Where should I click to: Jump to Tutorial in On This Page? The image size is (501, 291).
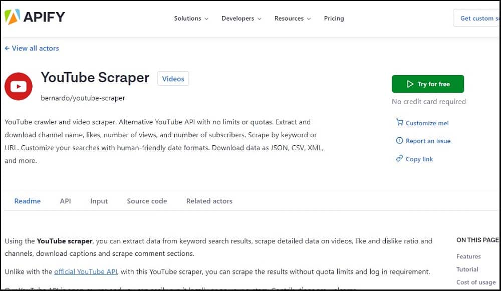tap(467, 269)
